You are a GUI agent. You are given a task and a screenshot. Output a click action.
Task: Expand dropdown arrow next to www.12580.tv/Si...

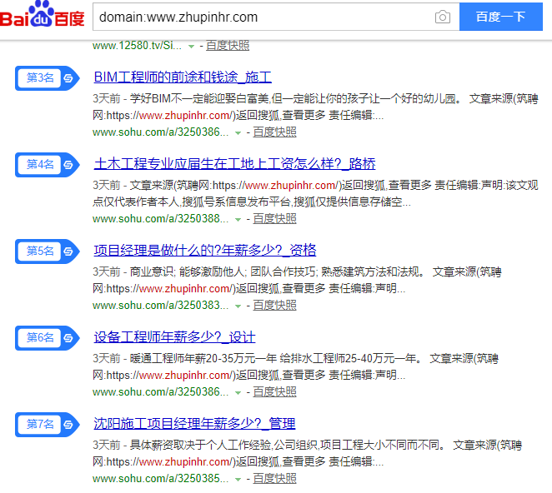191,47
